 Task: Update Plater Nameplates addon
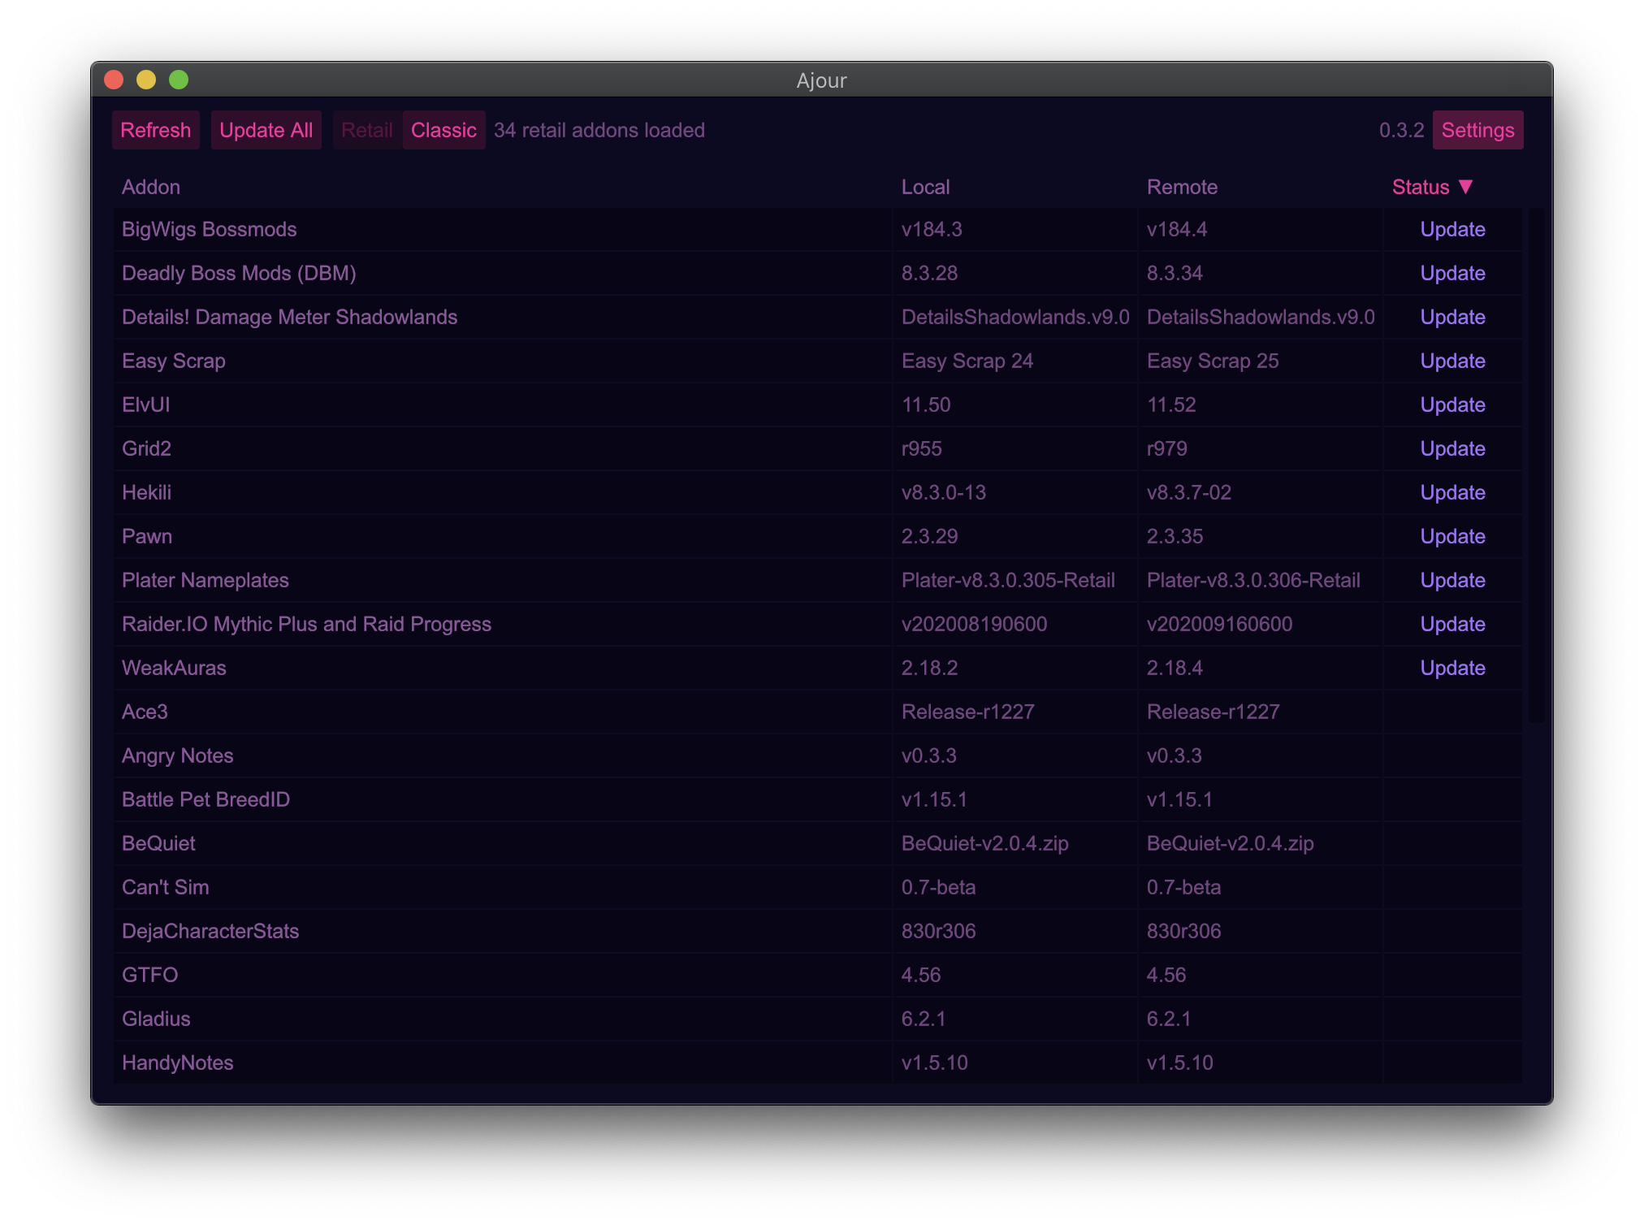coord(1452,581)
